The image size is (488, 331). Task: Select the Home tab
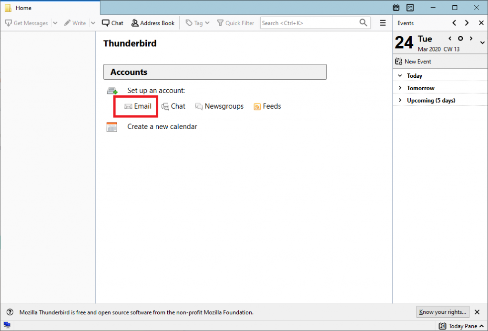50,8
